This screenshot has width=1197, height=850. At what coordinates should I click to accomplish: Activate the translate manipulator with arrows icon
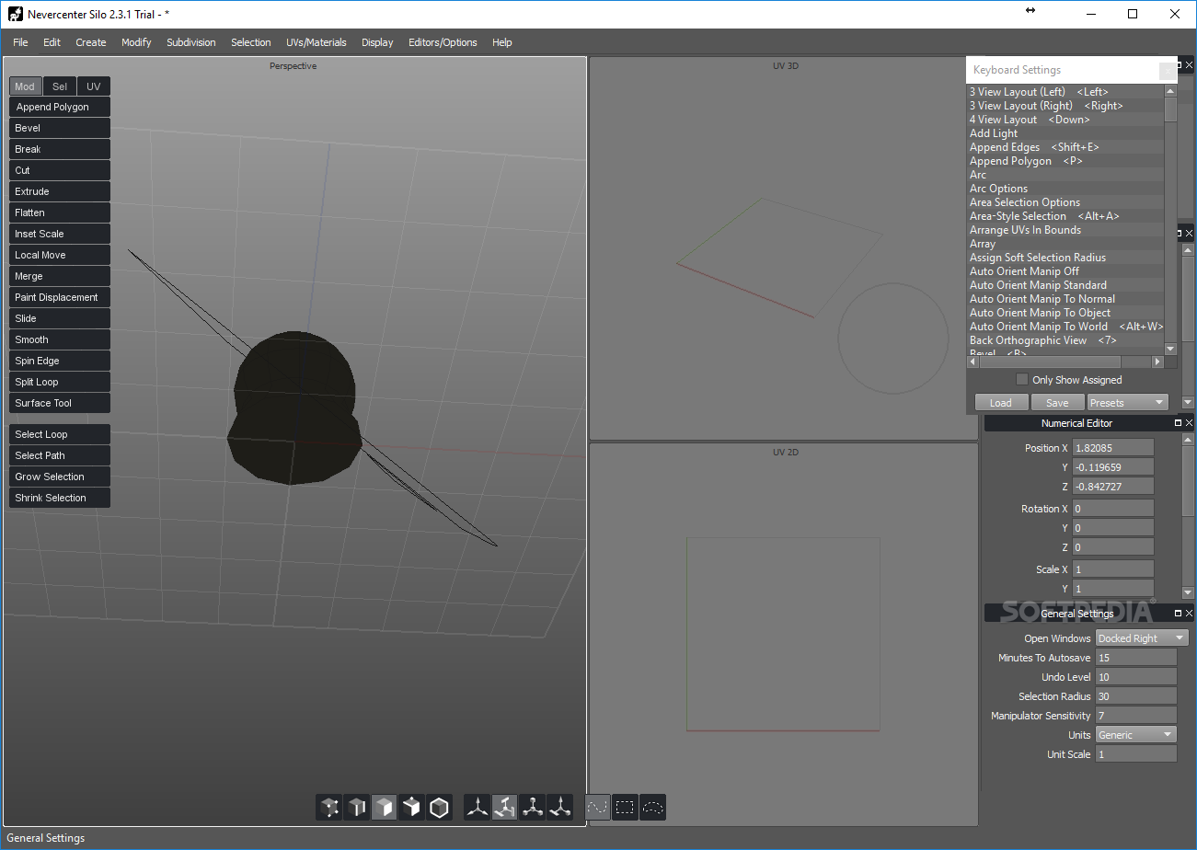[x=477, y=808]
